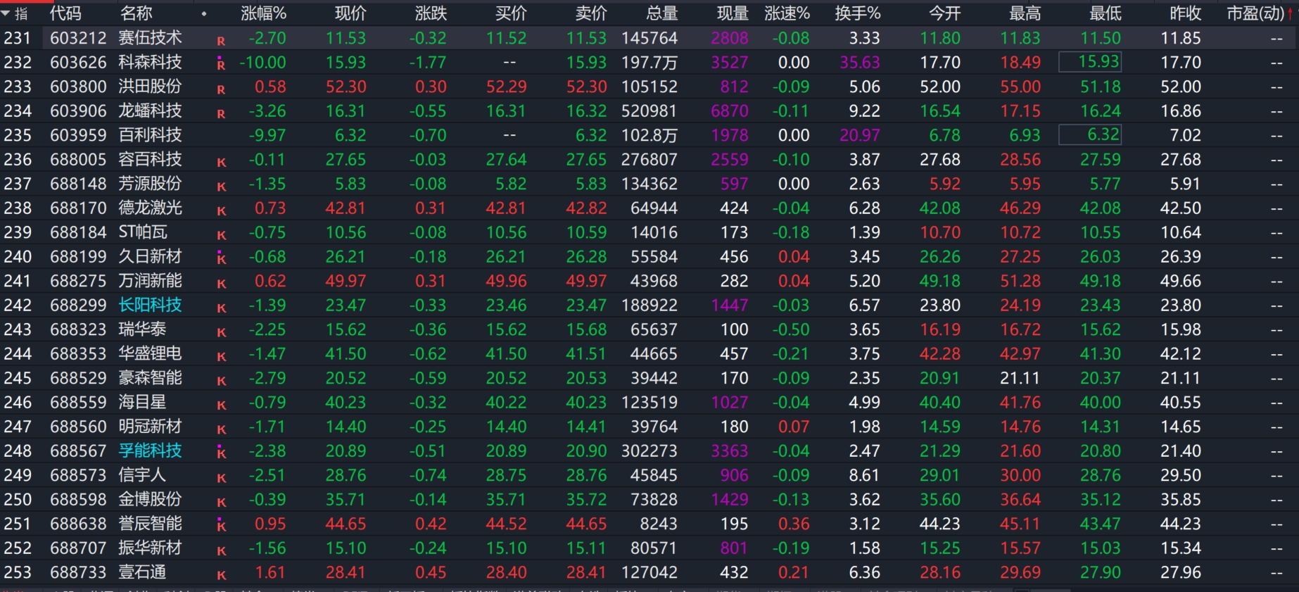Click the K marker icon for 德龙激光
This screenshot has width=1299, height=592.
(x=221, y=210)
